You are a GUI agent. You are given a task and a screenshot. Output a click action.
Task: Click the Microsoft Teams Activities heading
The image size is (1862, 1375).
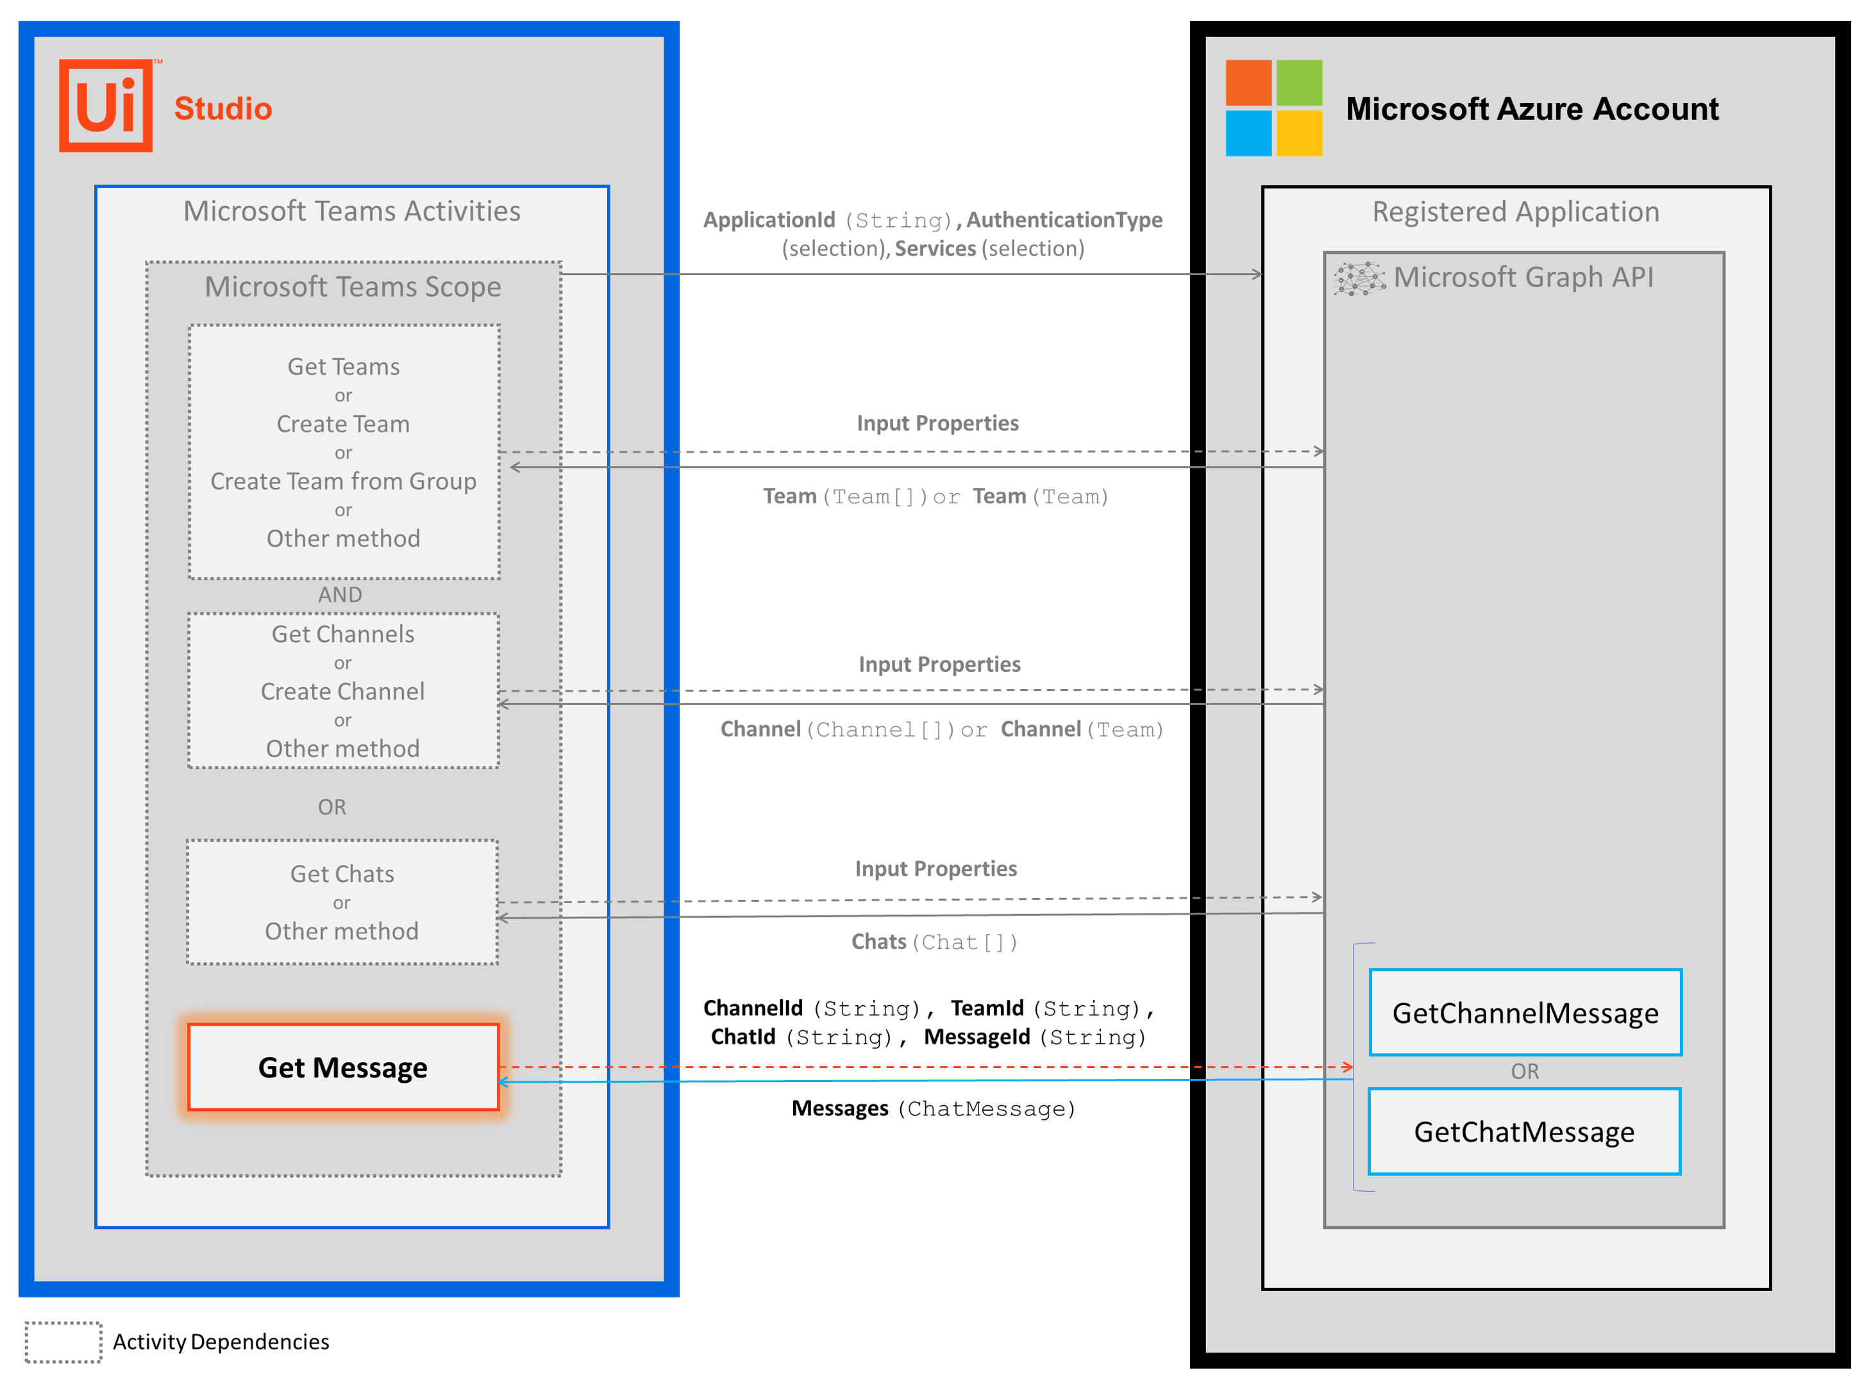(352, 212)
